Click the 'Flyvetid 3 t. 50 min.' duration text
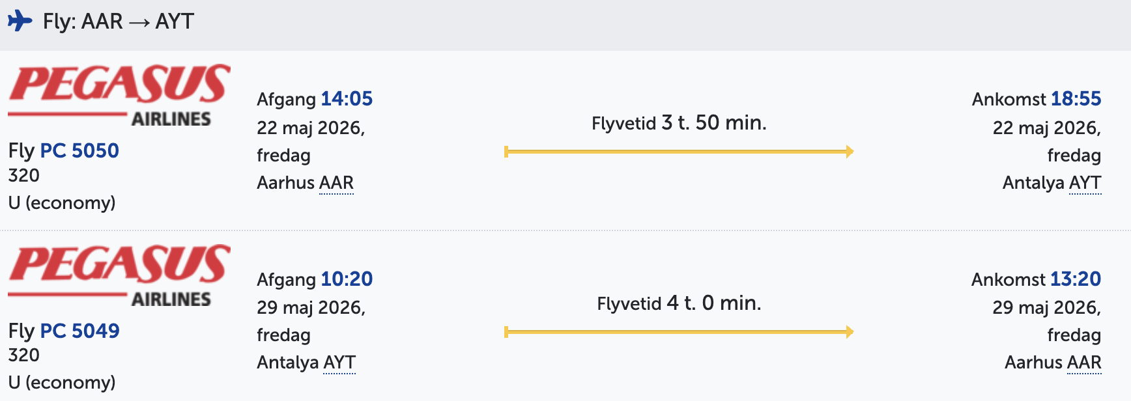1131x401 pixels. [679, 123]
